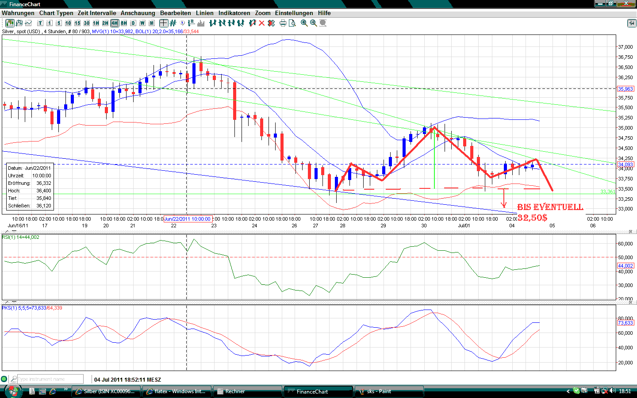Open Windows Start button

point(13,391)
